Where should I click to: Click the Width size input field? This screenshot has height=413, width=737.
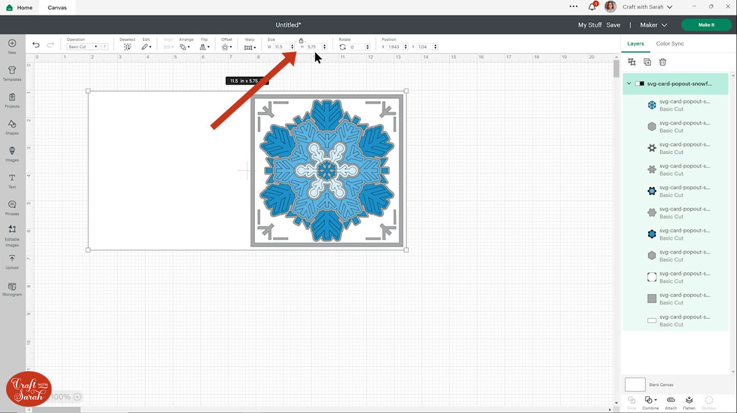(281, 47)
